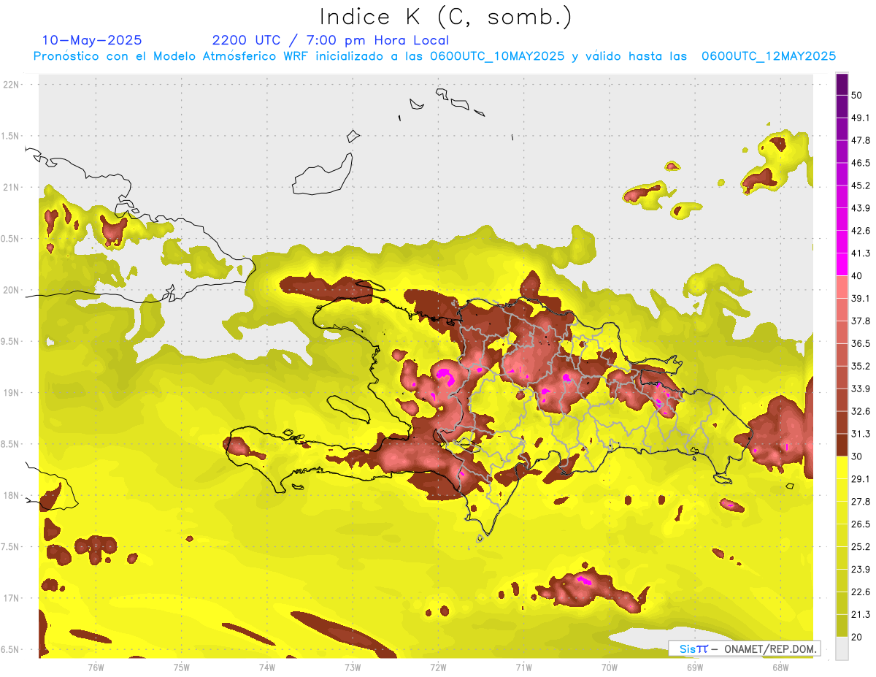Click the "Pronóstico con el Modelo Atmosférico WRF" line

click(x=434, y=56)
